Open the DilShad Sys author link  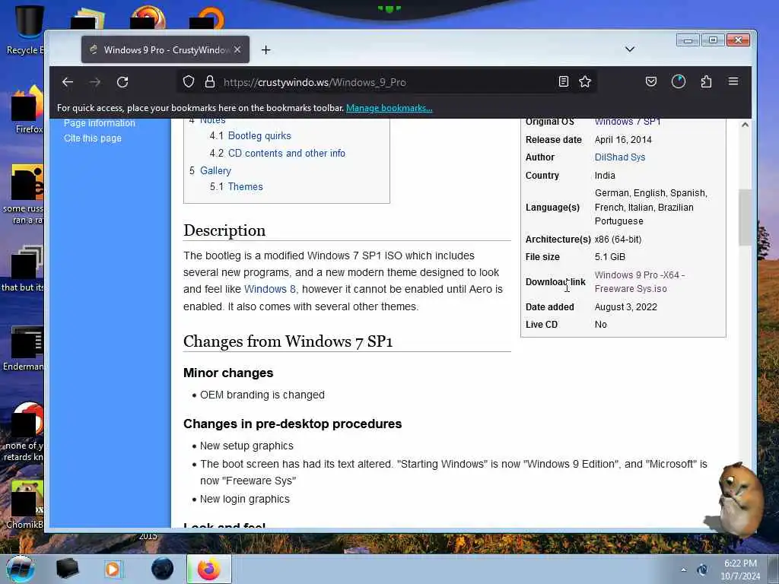point(620,157)
